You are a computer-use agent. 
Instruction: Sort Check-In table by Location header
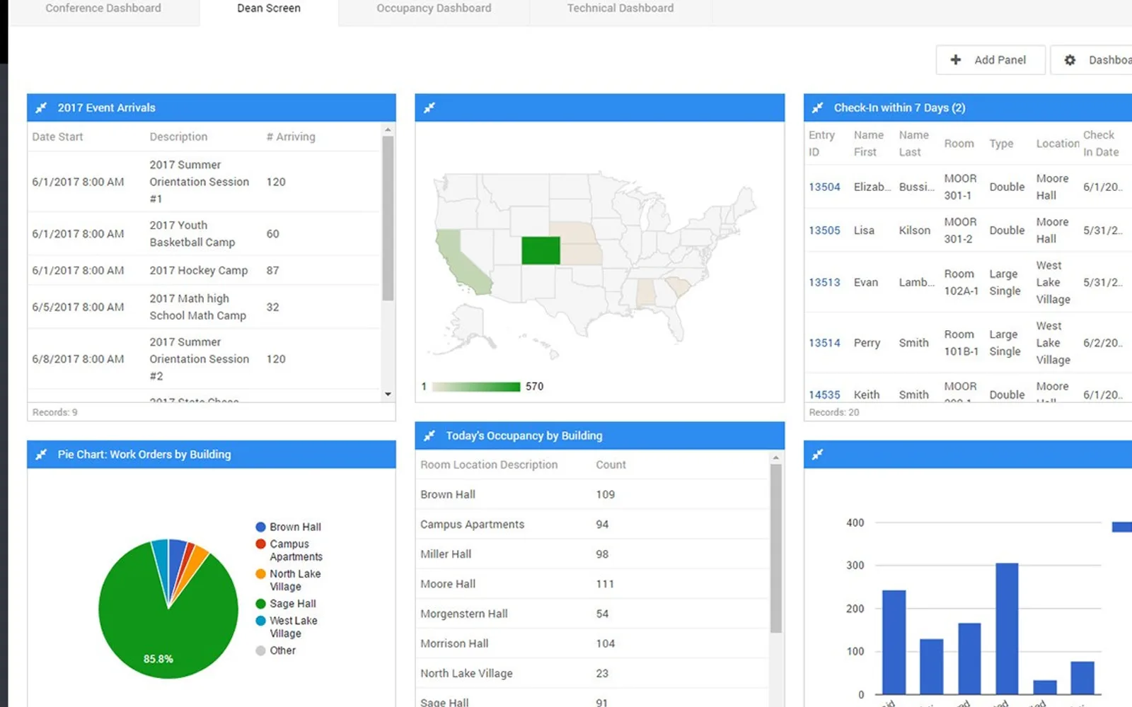1058,144
